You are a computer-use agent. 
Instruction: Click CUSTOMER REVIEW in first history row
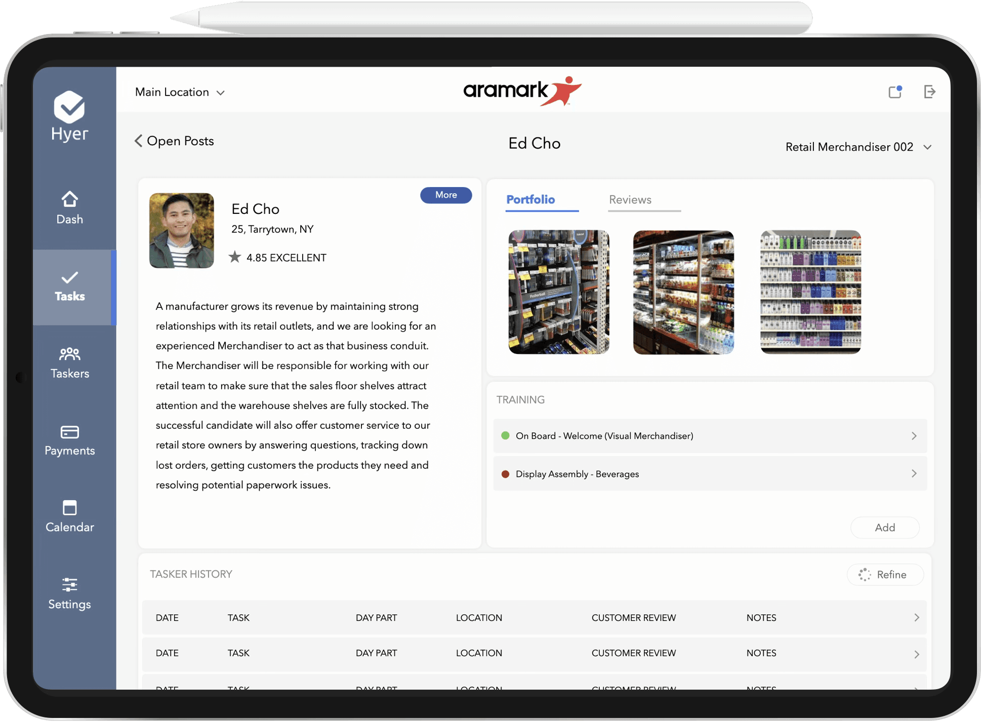pyautogui.click(x=633, y=617)
